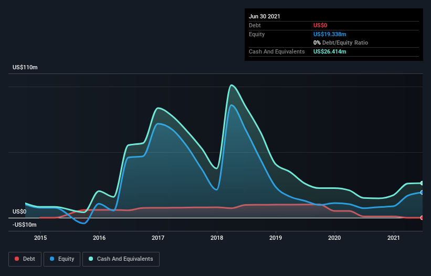The height and width of the screenshot is (276, 431).
Task: Click the 2021 x-axis label
Action: (x=394, y=238)
